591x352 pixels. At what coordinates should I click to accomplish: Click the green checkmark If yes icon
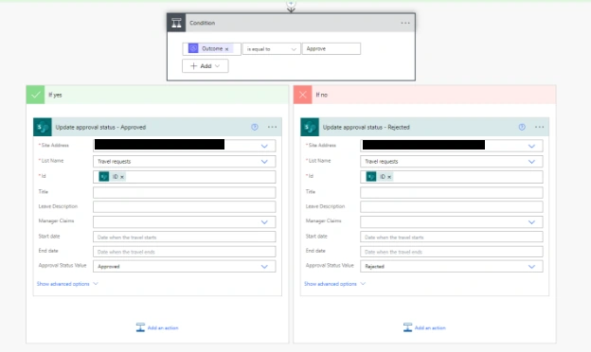pos(35,95)
